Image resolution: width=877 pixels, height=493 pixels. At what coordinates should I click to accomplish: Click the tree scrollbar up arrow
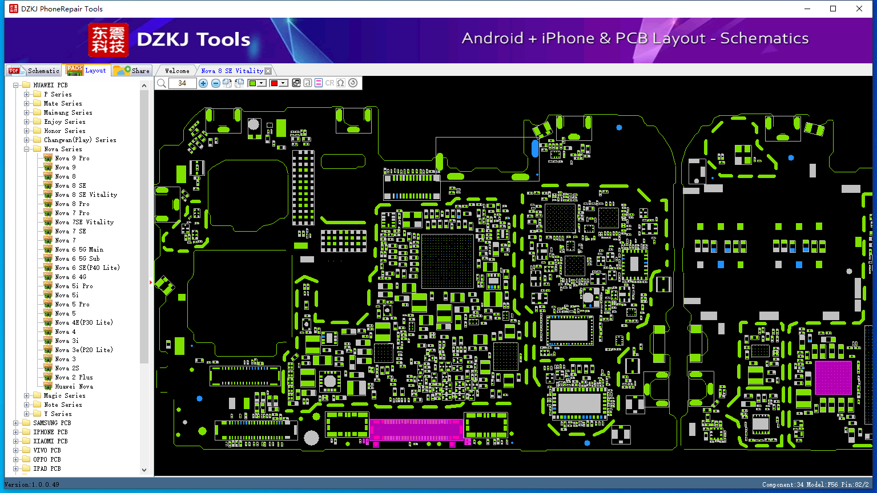(x=144, y=86)
